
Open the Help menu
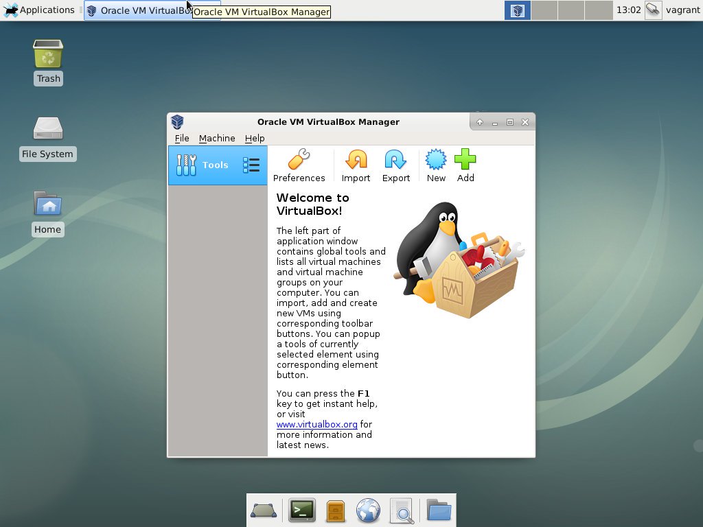[x=255, y=138]
